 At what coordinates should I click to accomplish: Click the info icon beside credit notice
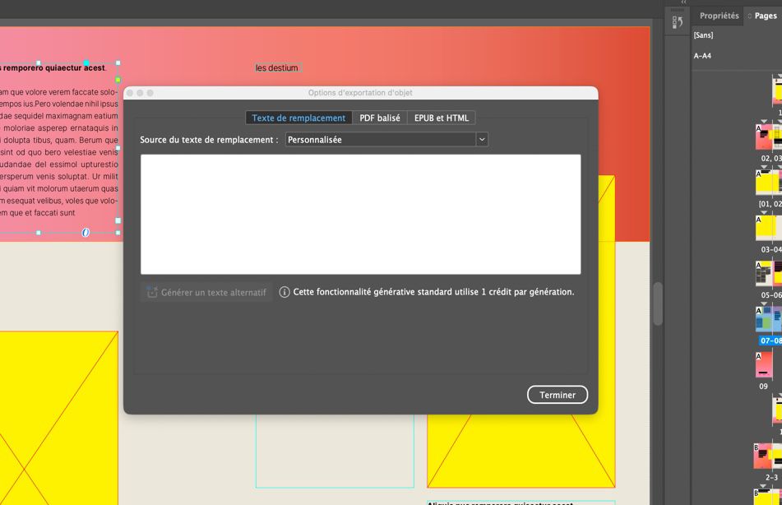[285, 292]
